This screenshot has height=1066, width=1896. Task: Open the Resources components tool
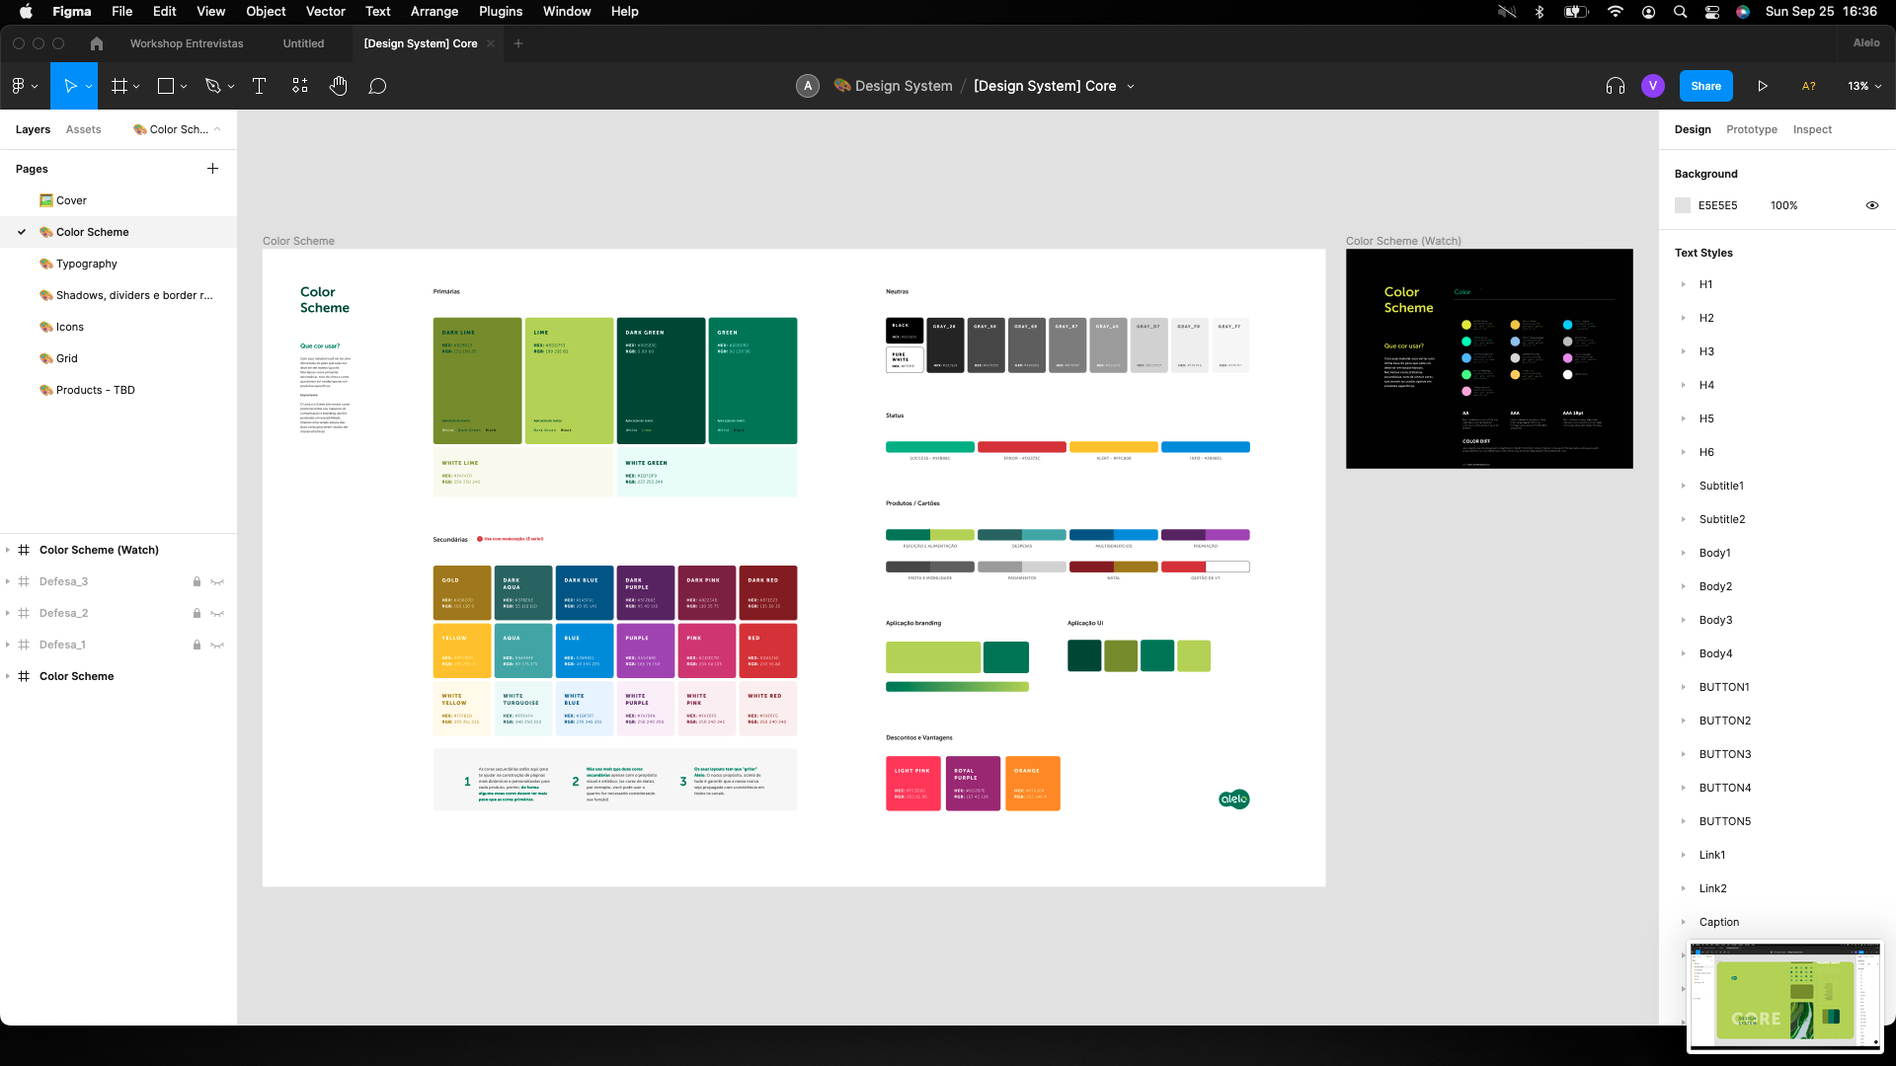(x=300, y=86)
